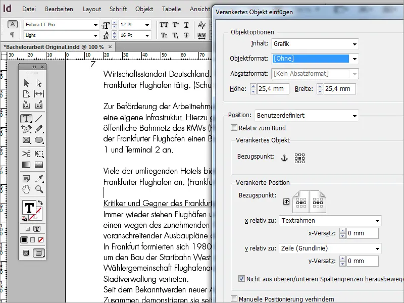Select the Line tool

pos(39,119)
